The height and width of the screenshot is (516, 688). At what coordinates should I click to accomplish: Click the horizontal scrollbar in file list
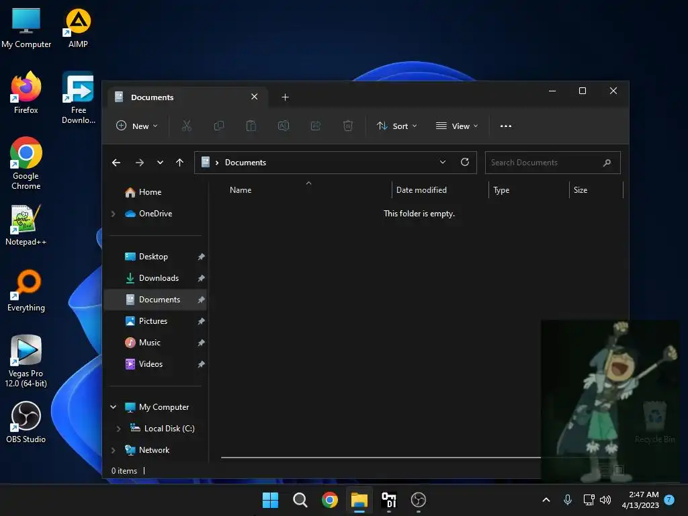click(381, 457)
